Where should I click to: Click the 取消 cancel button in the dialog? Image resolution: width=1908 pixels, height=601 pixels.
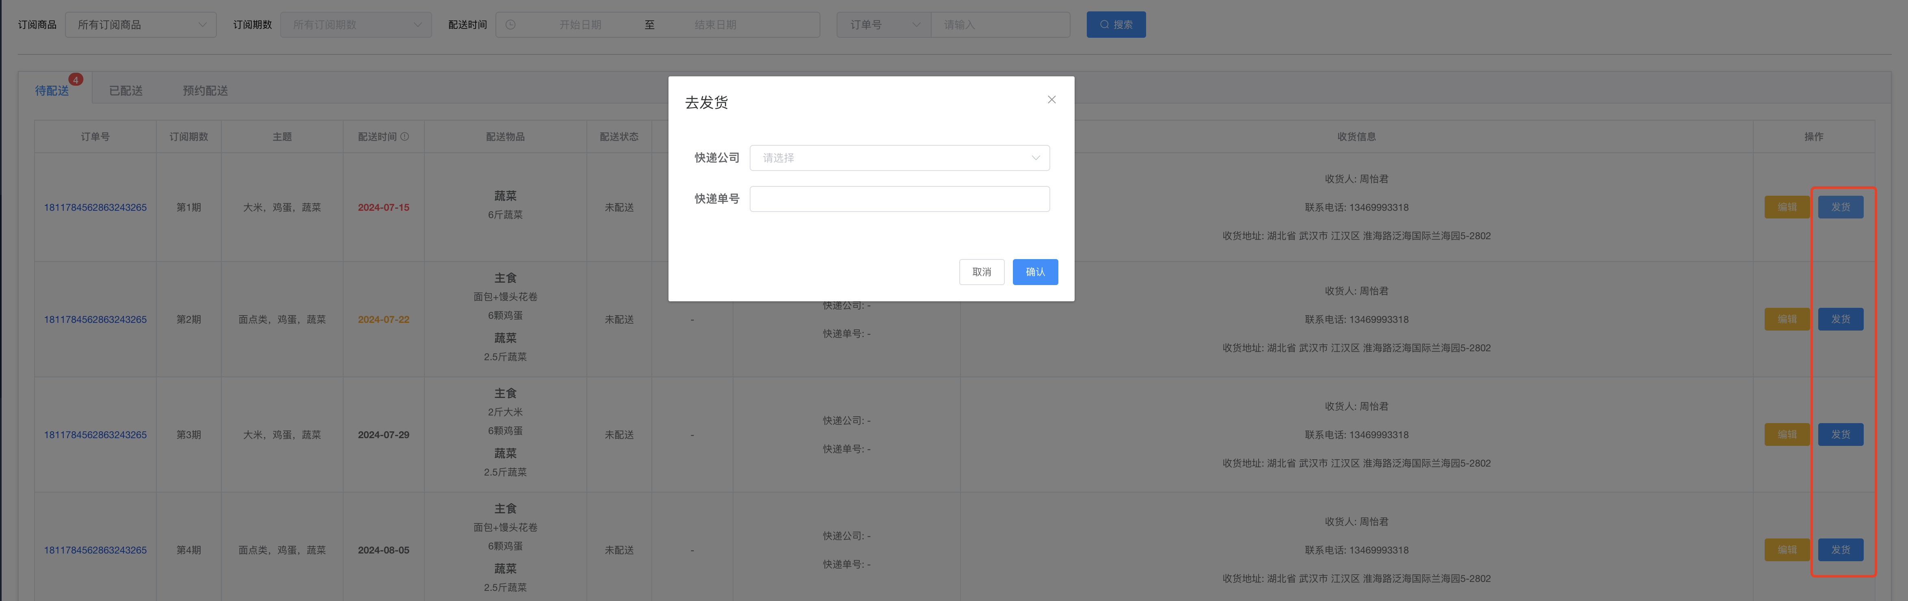tap(981, 272)
